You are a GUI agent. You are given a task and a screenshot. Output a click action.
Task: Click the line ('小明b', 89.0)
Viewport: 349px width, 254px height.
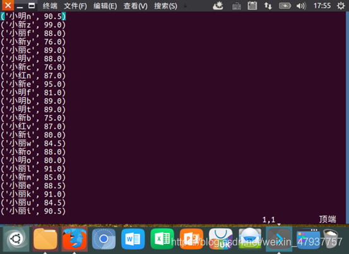point(33,101)
